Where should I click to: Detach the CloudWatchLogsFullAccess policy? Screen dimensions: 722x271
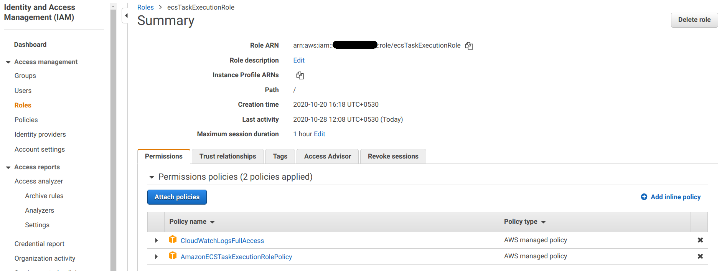pos(700,240)
